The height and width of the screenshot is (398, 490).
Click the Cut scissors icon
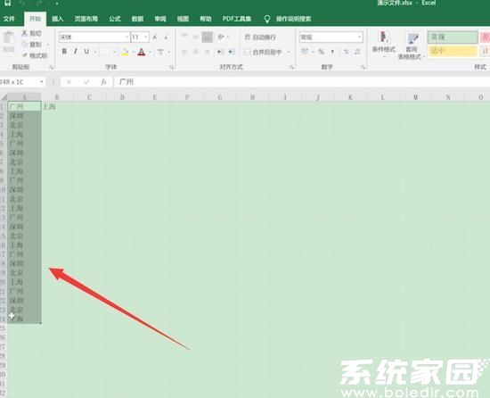[x=24, y=33]
